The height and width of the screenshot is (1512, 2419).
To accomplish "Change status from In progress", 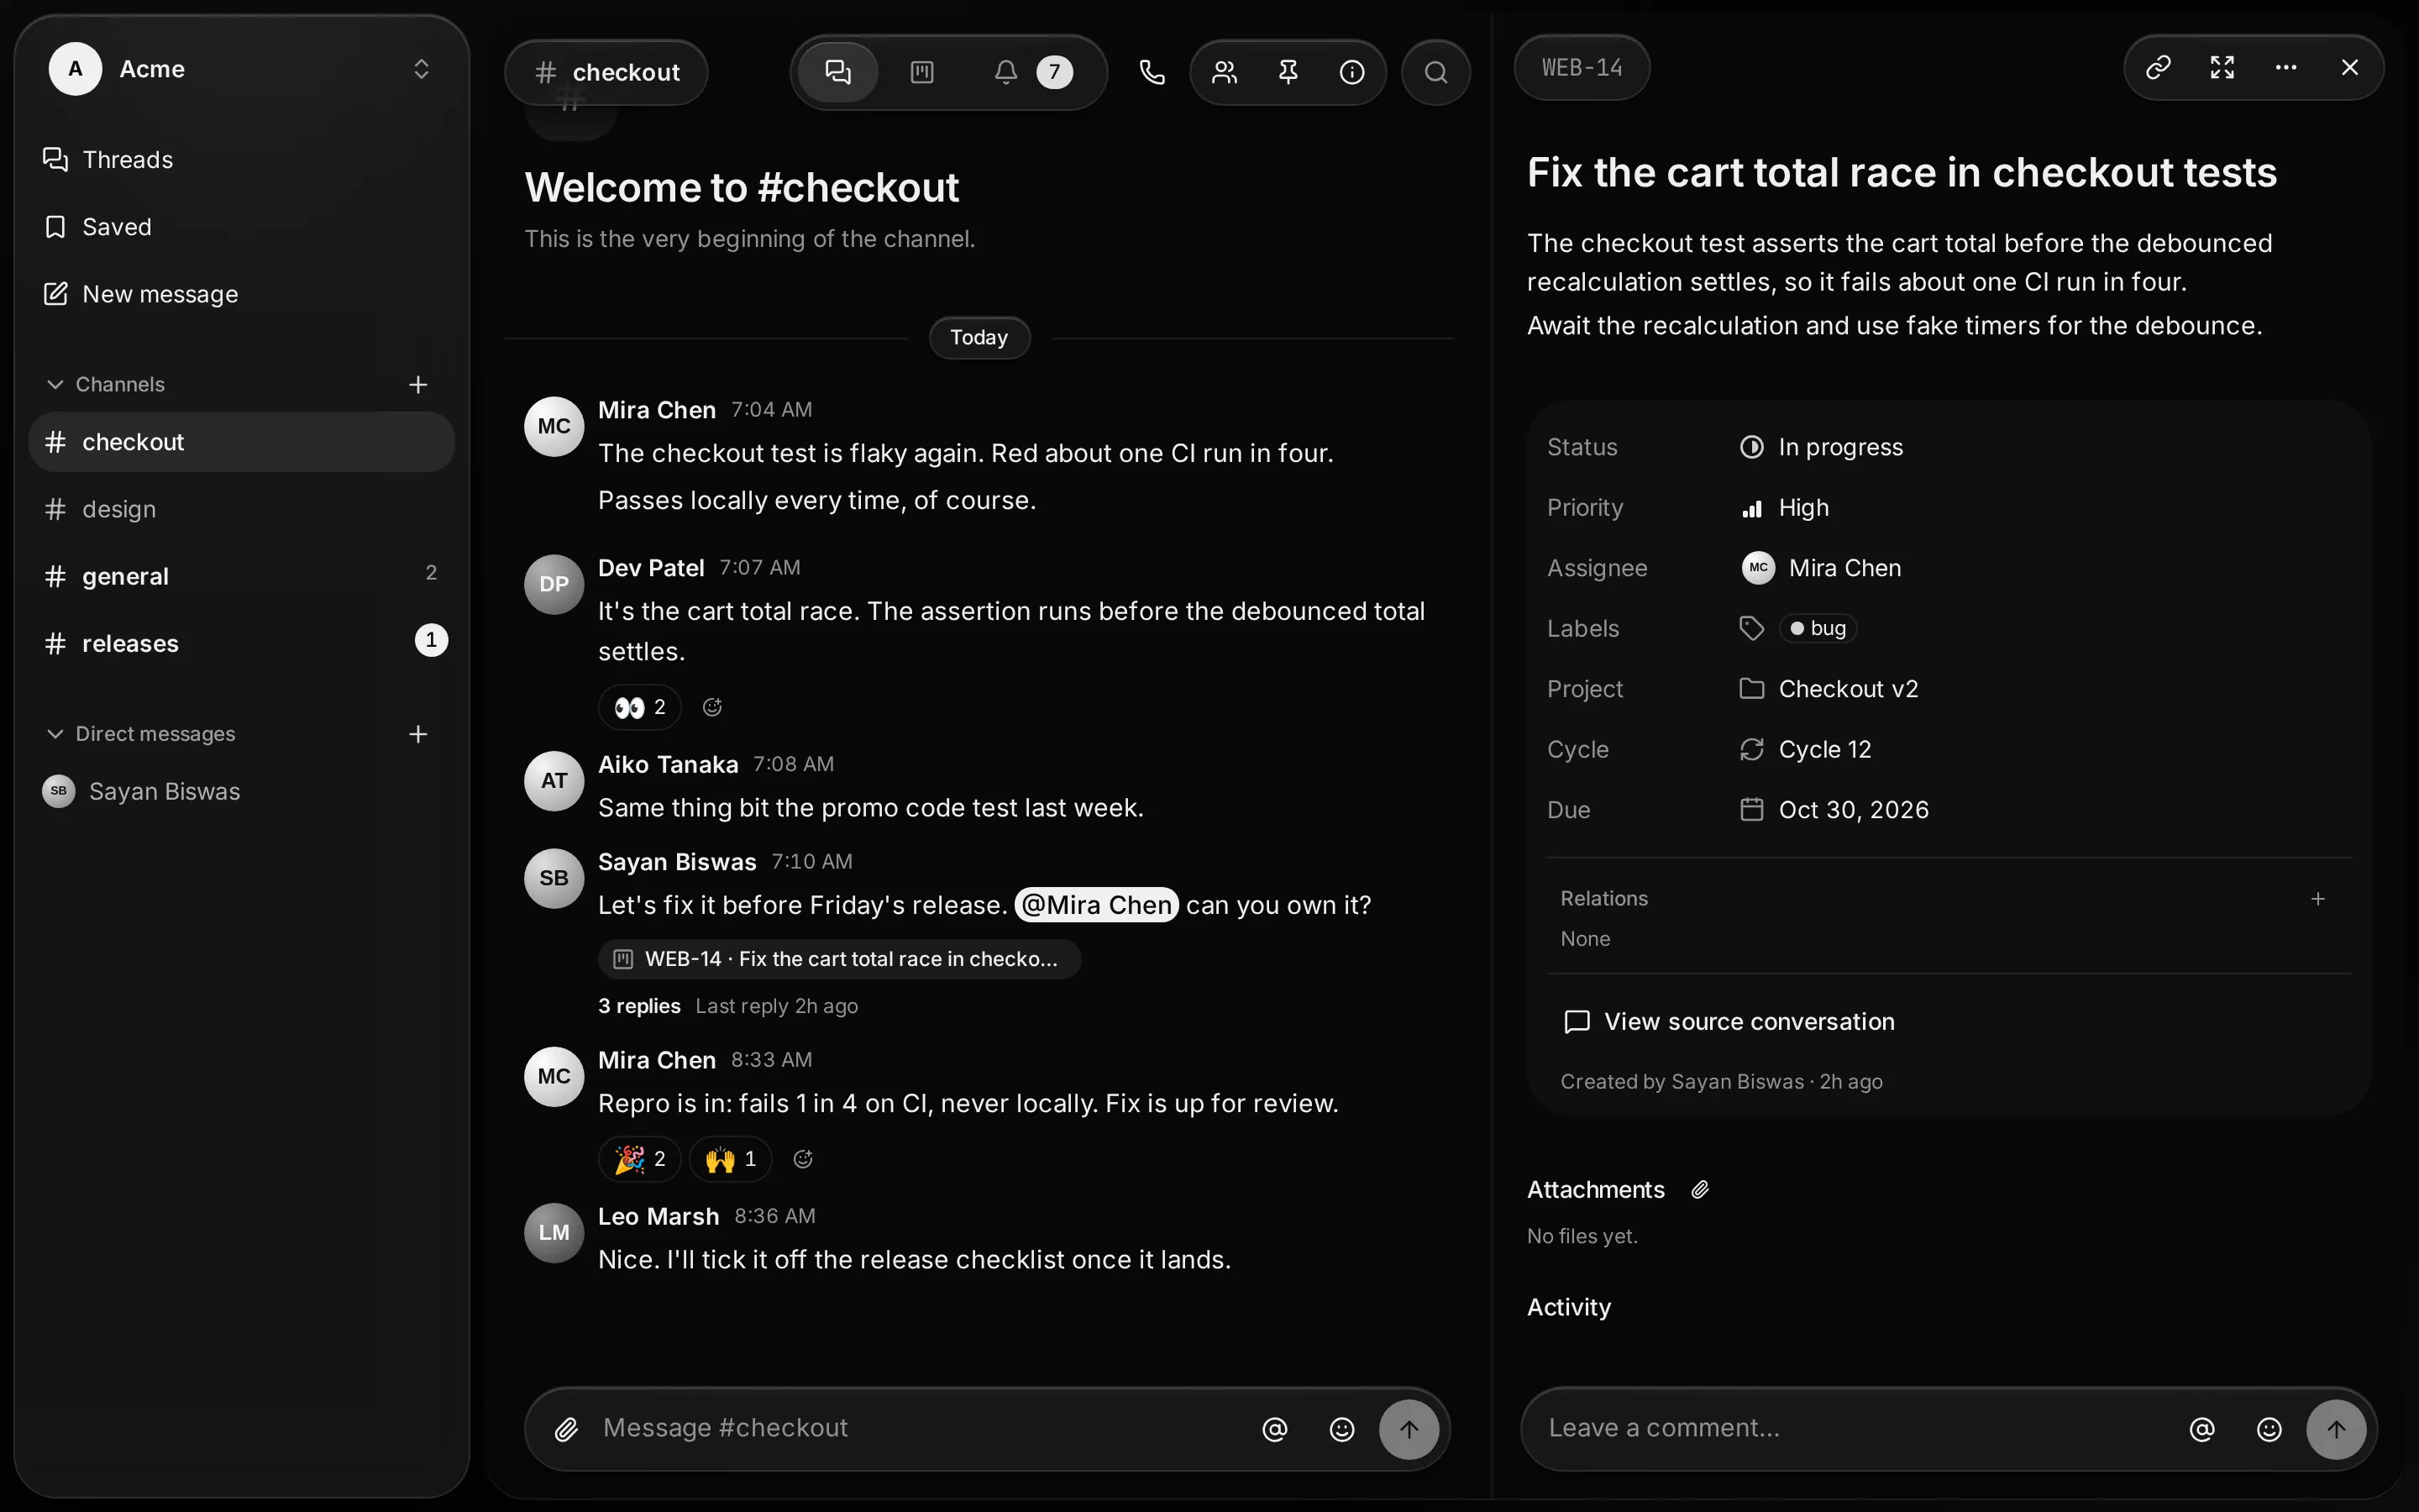I will pyautogui.click(x=1821, y=447).
